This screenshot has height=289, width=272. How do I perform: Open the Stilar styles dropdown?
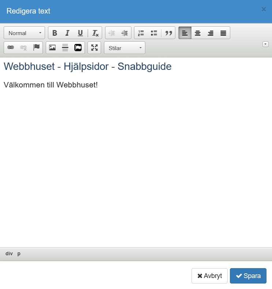[124, 48]
